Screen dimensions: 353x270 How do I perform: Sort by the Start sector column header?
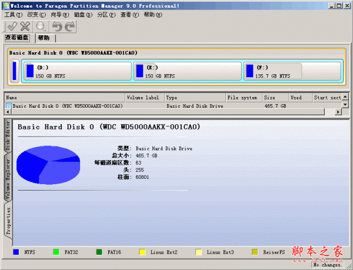tap(327, 98)
